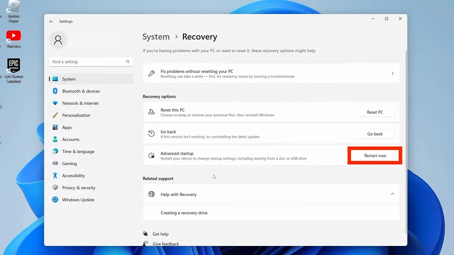Click the Restart now button
Viewport: 454px width, 255px height.
pos(375,156)
